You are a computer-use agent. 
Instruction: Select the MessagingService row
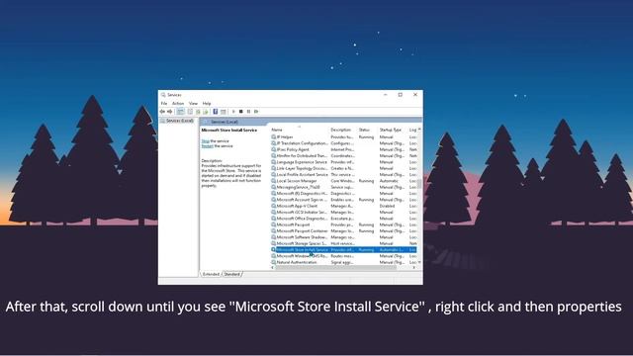point(343,187)
